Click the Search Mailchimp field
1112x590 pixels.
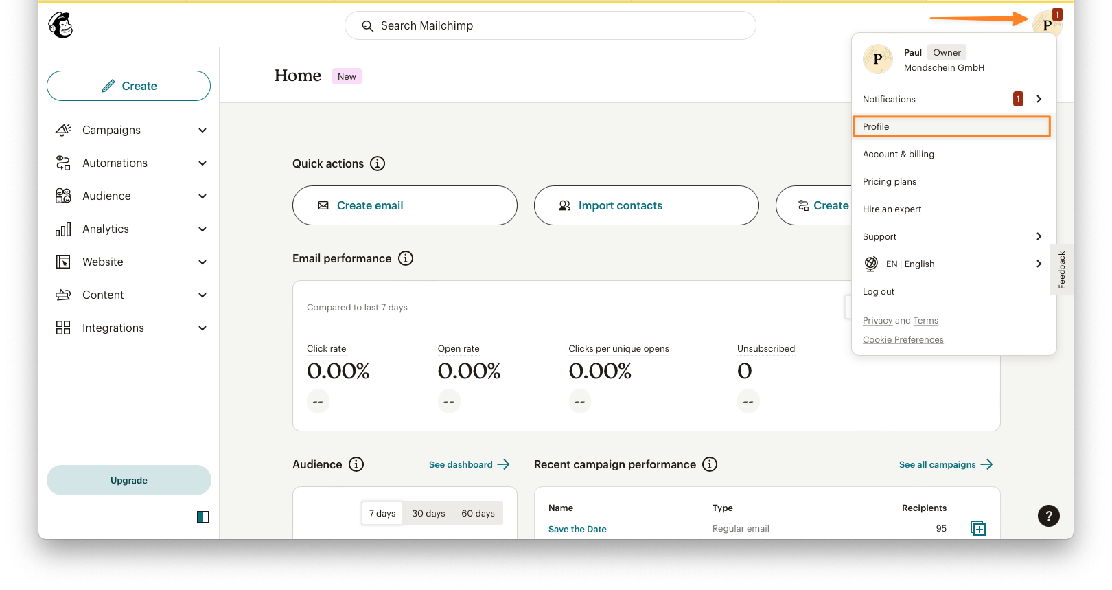551,25
